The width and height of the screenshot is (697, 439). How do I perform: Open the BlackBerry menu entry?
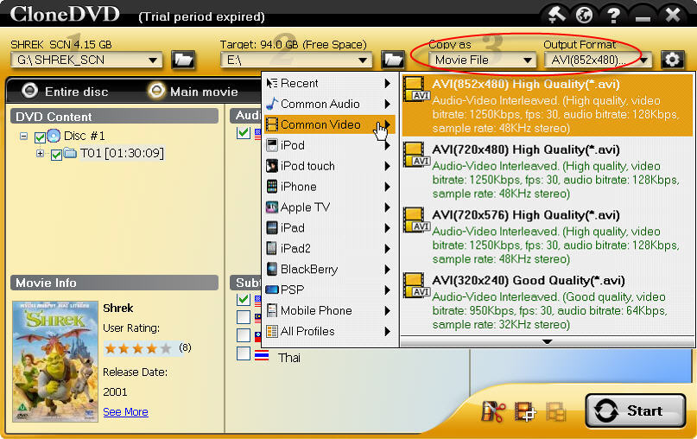tap(329, 269)
